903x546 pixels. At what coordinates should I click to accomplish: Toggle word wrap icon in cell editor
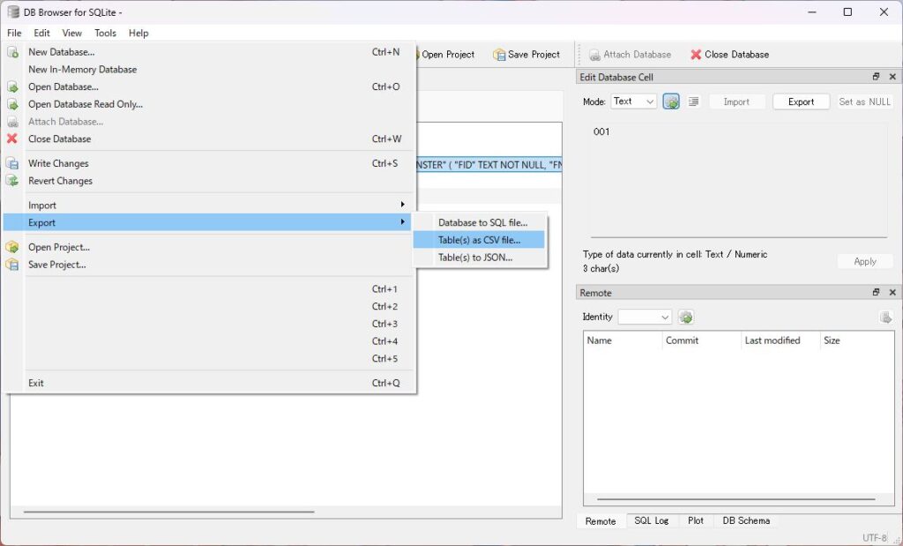click(694, 102)
